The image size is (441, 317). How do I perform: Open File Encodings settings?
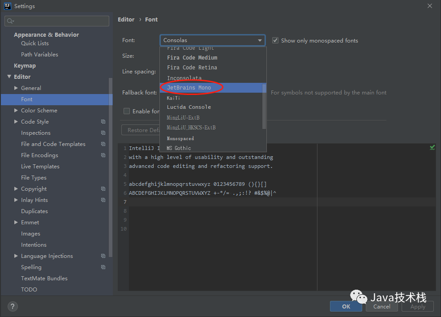tap(40, 155)
